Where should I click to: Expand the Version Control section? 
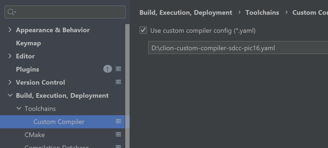click(10, 82)
